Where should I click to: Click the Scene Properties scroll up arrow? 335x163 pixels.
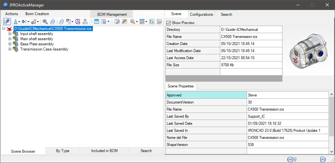pyautogui.click(x=331, y=94)
